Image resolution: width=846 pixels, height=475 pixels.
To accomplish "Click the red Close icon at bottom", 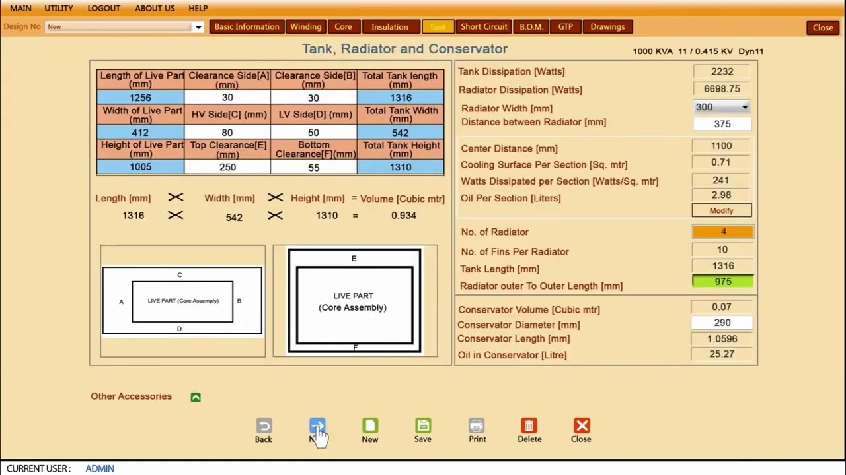I will [x=582, y=426].
